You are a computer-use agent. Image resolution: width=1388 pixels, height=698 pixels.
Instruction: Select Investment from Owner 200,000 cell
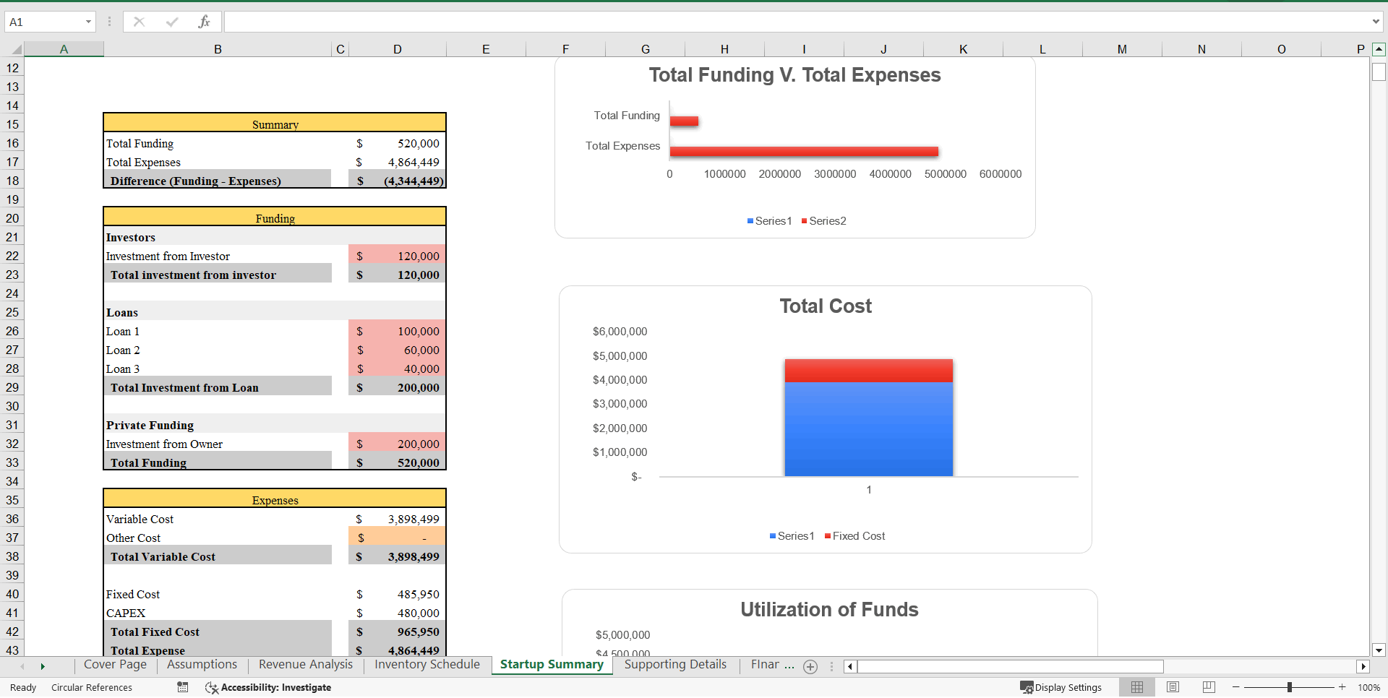click(x=397, y=444)
